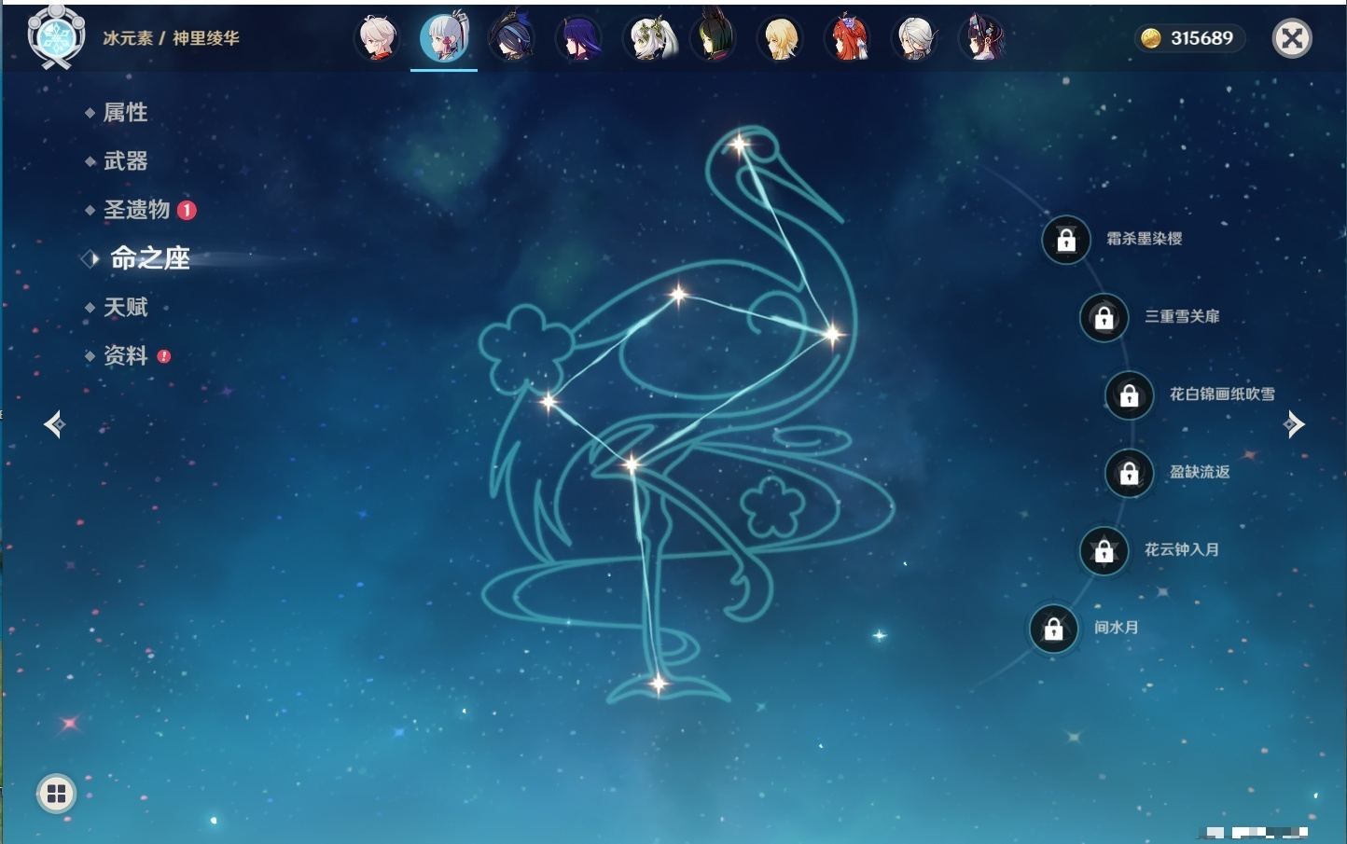Select the silver-haired braided character avatar
1347x844 pixels.
point(915,38)
